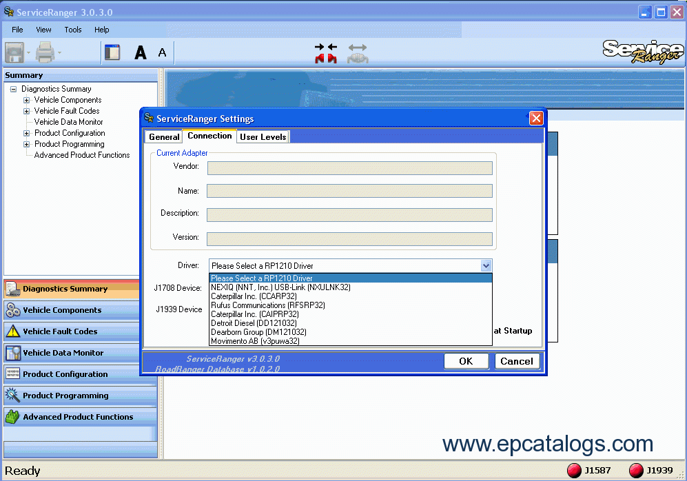
Task: Choose Caterpillar Inc. (CAIPRP32) driver
Action: click(x=351, y=314)
